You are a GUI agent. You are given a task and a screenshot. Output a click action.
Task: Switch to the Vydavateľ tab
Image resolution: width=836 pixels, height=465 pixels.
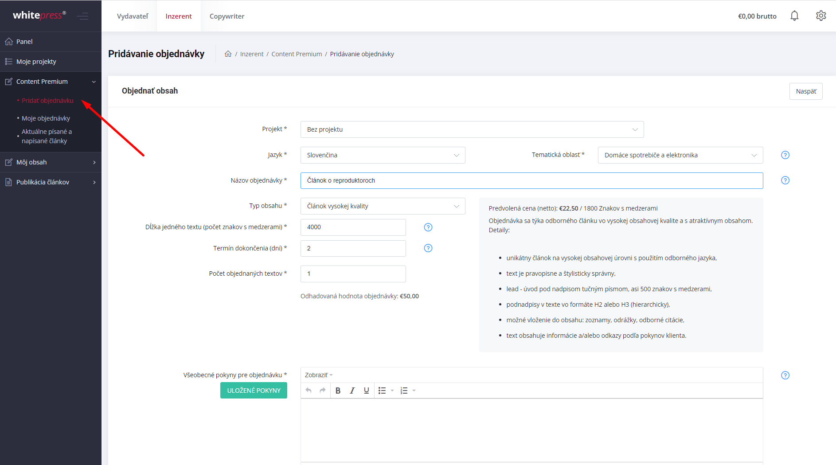132,16
